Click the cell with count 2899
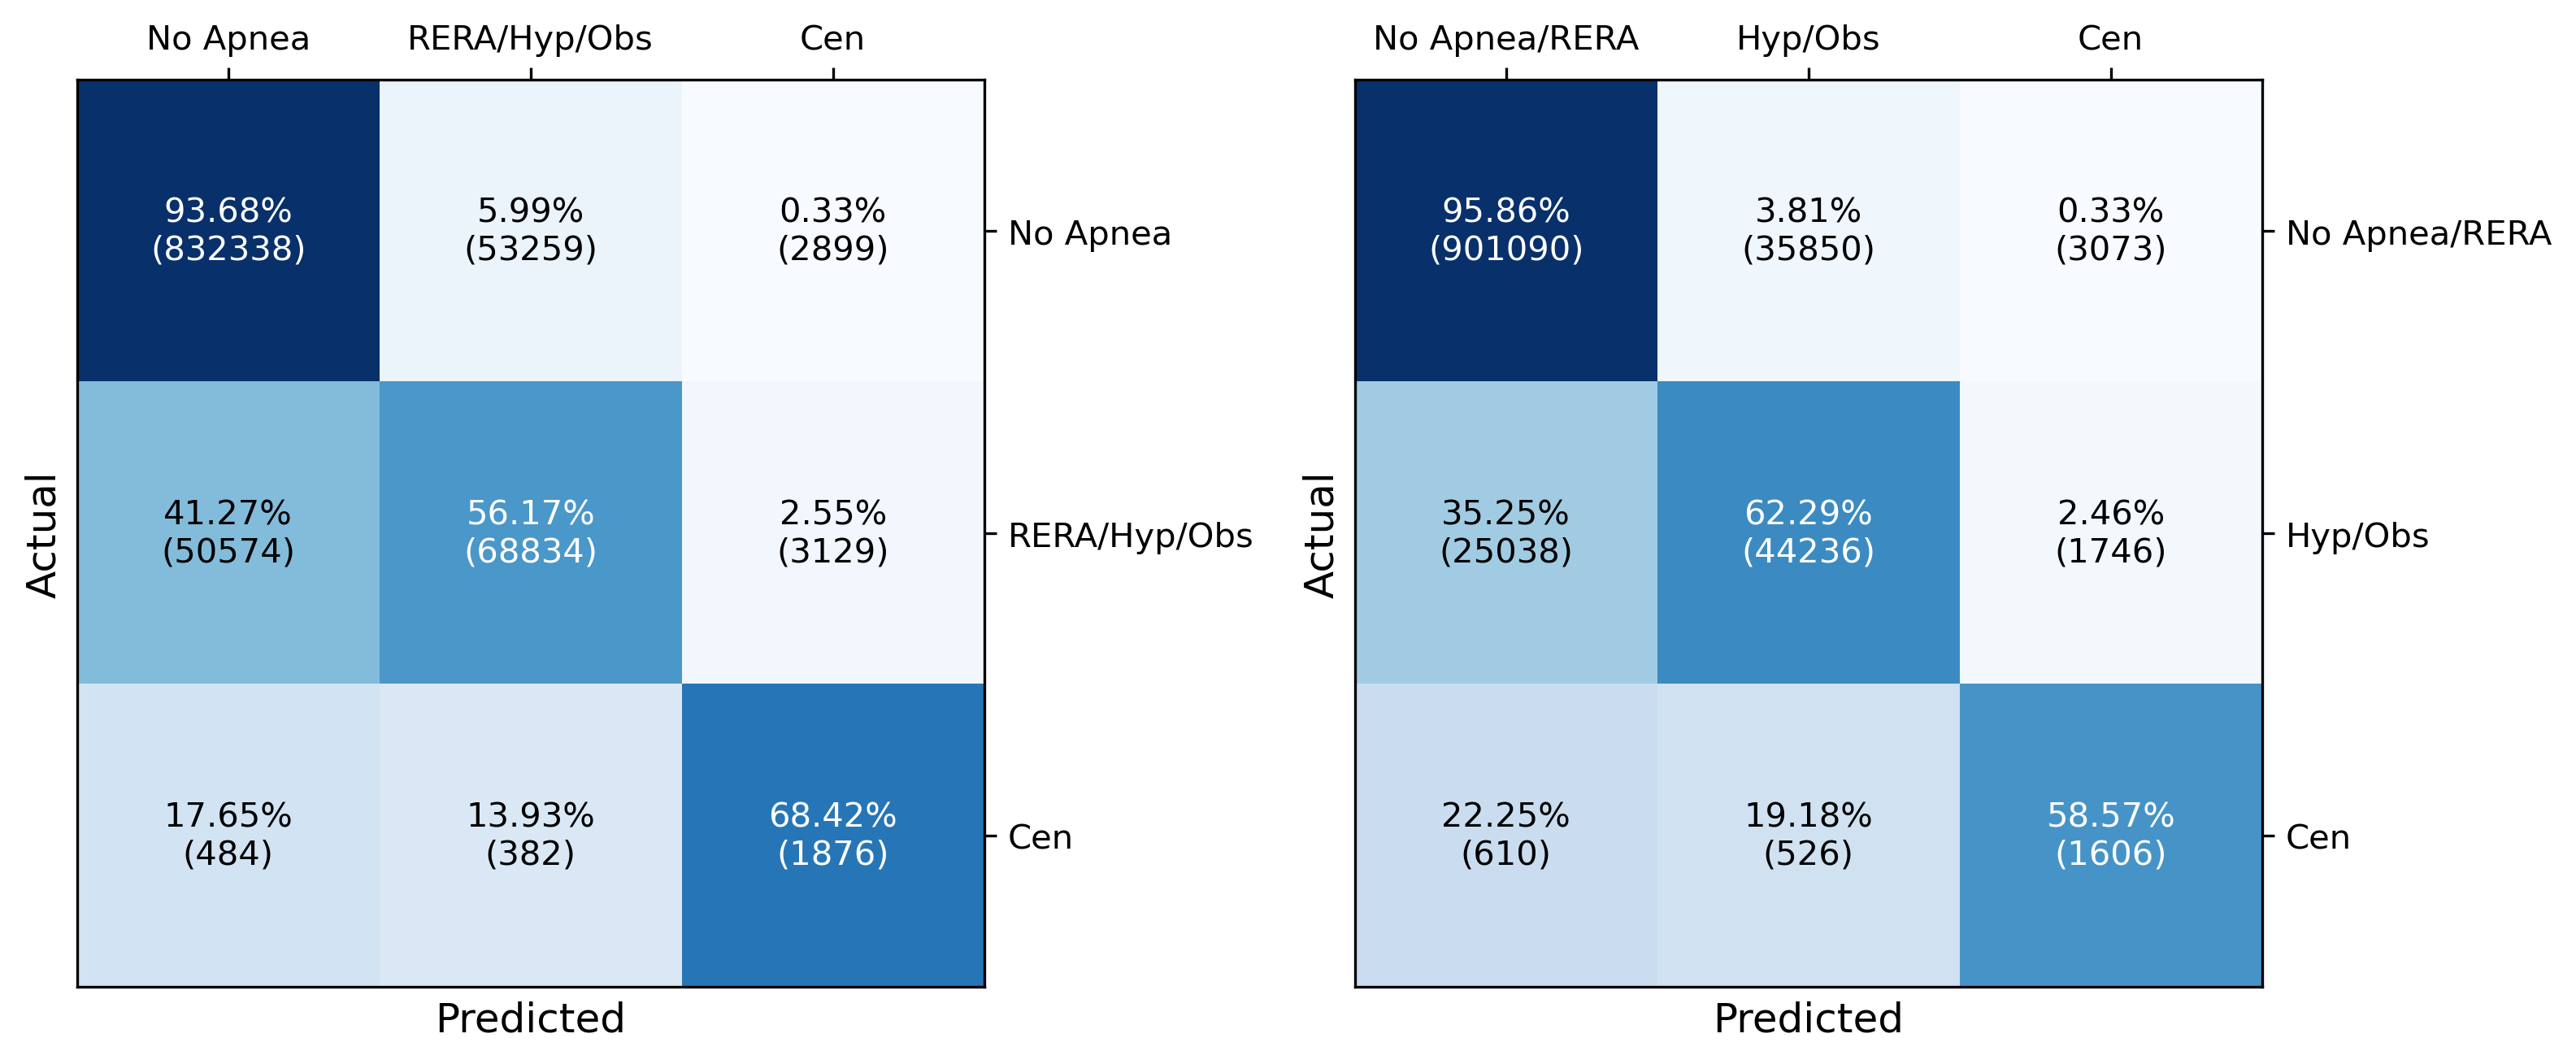Image resolution: width=2576 pixels, height=1064 pixels. pyautogui.click(x=832, y=230)
